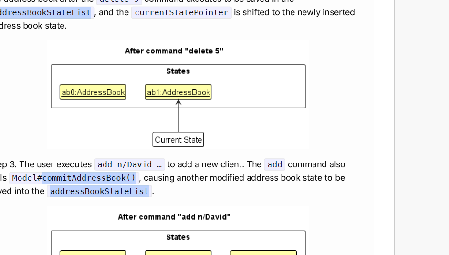The image size is (449, 255).
Task: Click the inline 'add' code word
Action: [275, 164]
